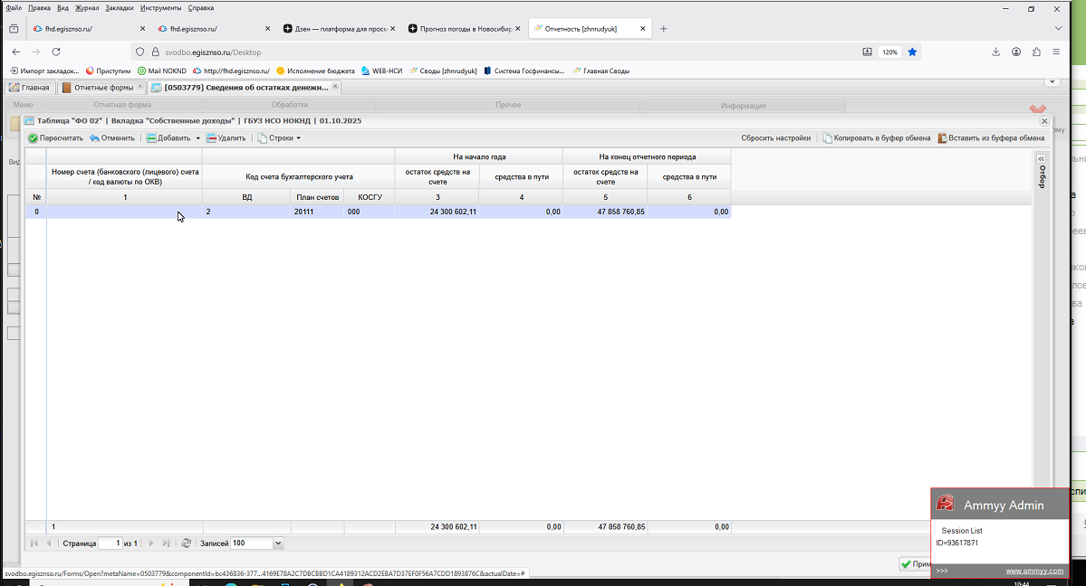Expand the Отбор filter side panel
Screen dimensions: 1086x586
tap(1041, 159)
